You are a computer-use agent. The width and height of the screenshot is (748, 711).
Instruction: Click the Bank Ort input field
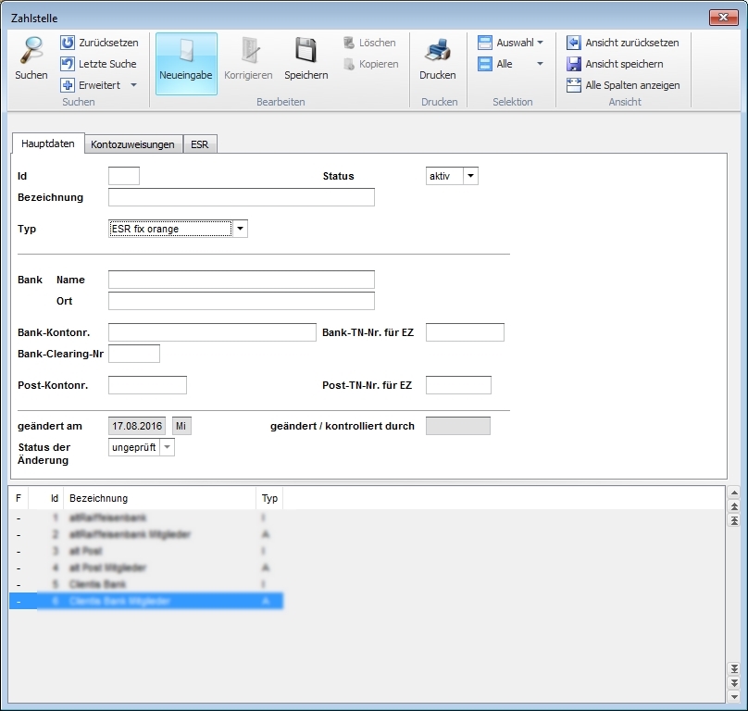click(x=242, y=301)
